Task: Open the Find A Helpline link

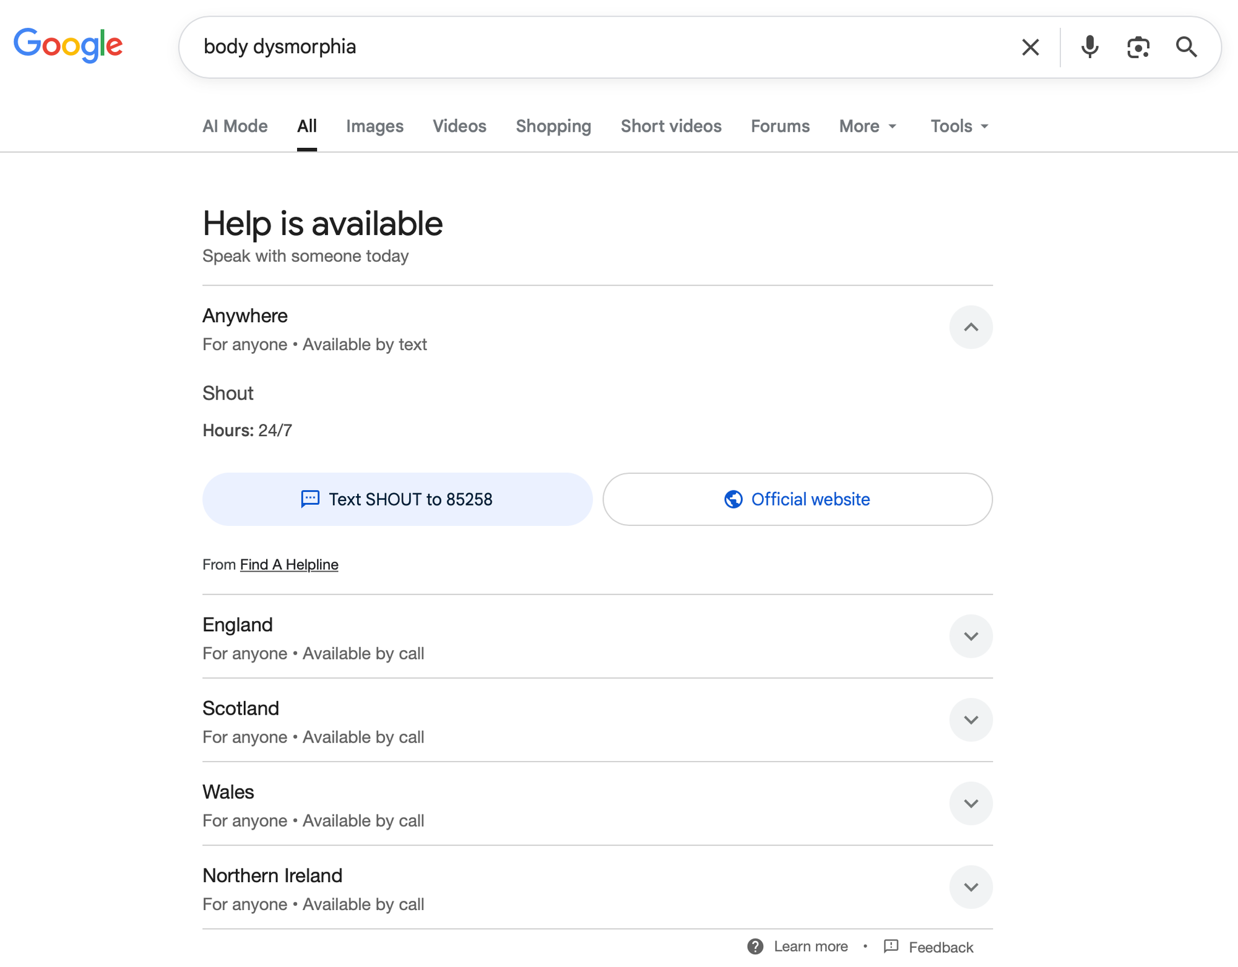Action: click(289, 564)
